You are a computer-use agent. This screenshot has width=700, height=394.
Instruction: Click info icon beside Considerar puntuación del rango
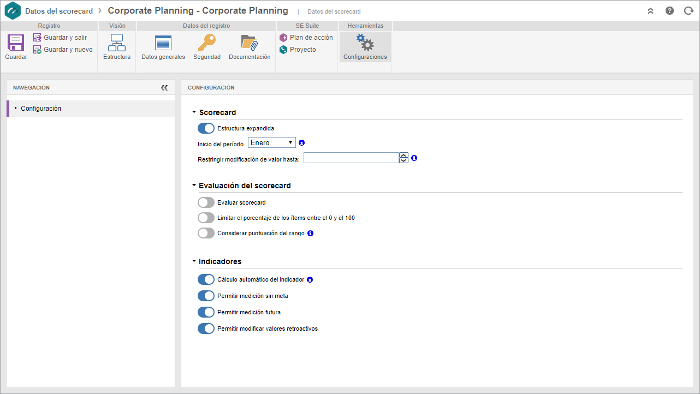pyautogui.click(x=310, y=233)
